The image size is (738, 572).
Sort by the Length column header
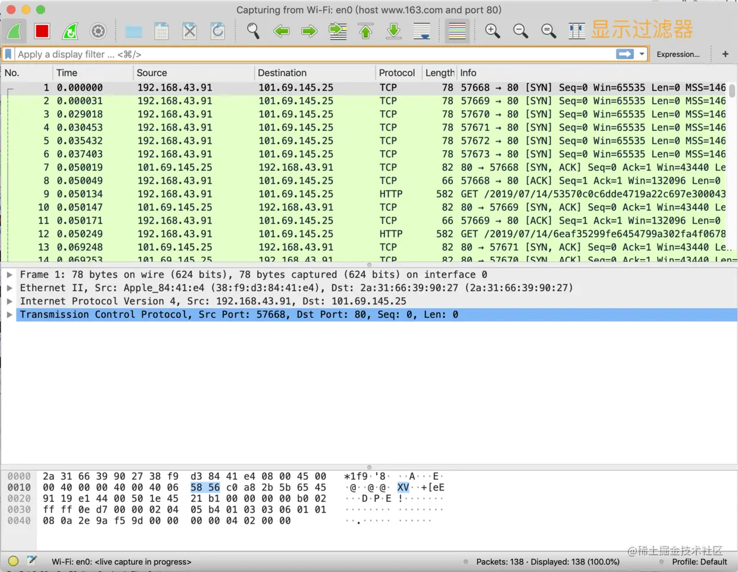click(x=439, y=73)
